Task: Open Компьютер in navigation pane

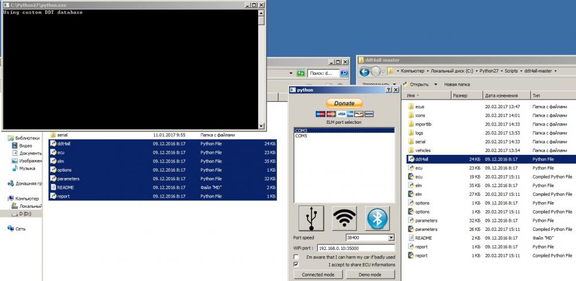Action: (24, 198)
